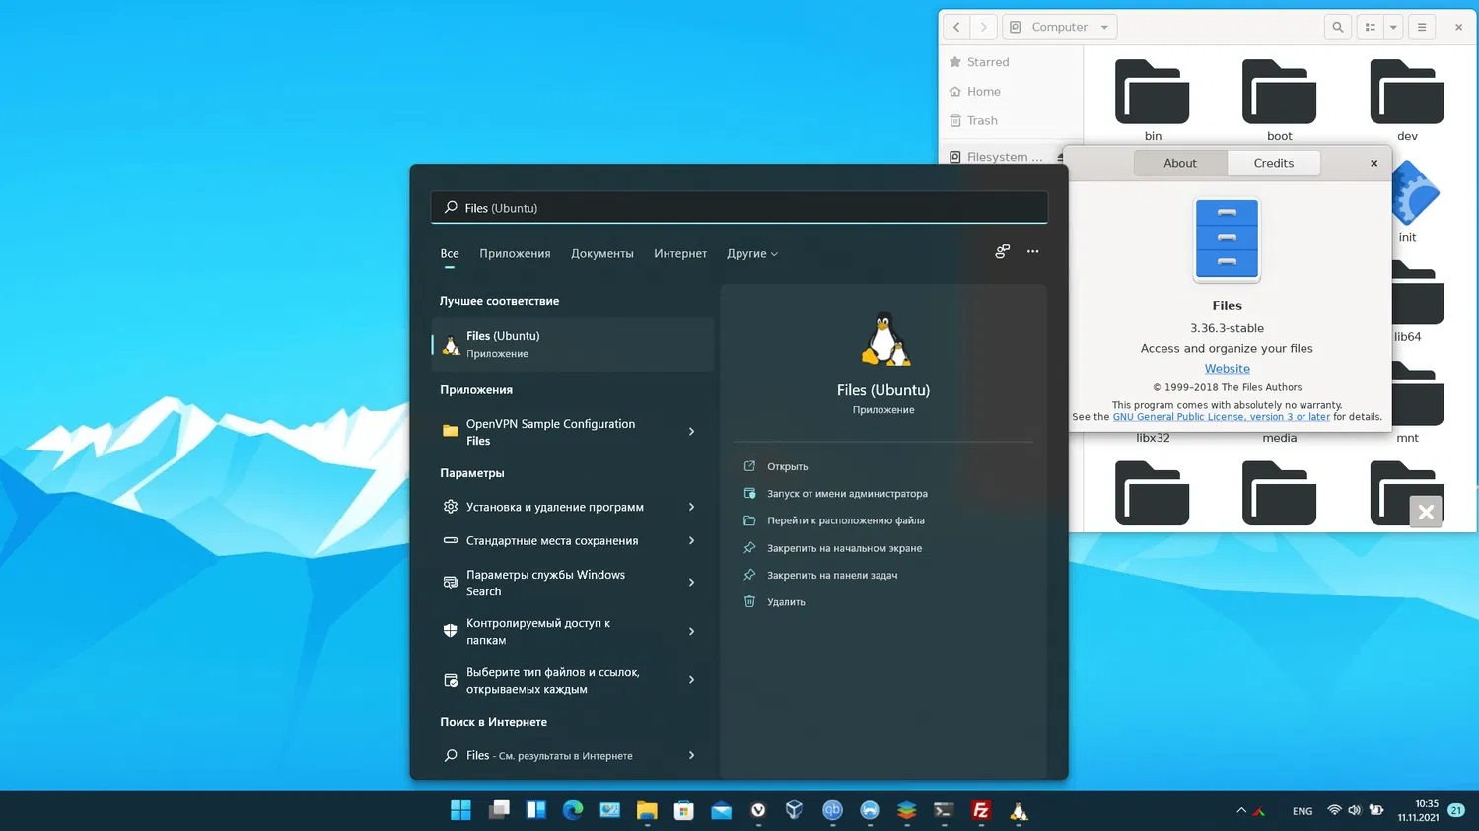Open the view options dropdown arrow in Files

[x=1393, y=27]
